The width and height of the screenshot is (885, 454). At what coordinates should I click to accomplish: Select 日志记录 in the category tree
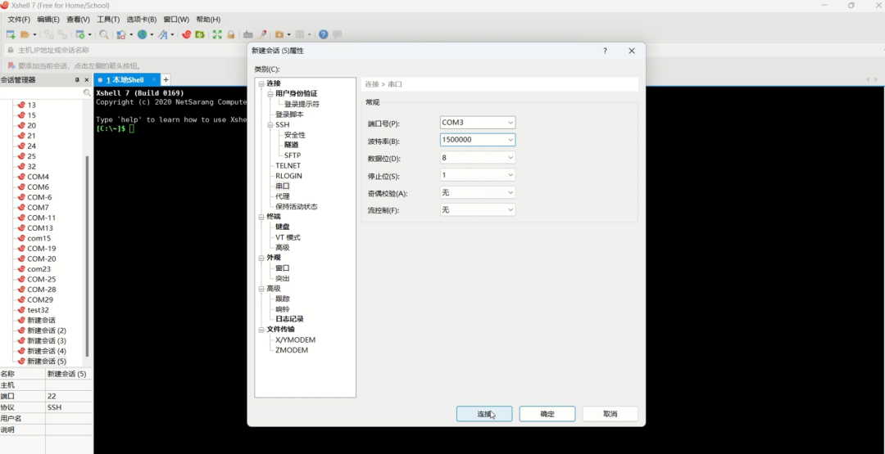[x=289, y=319]
